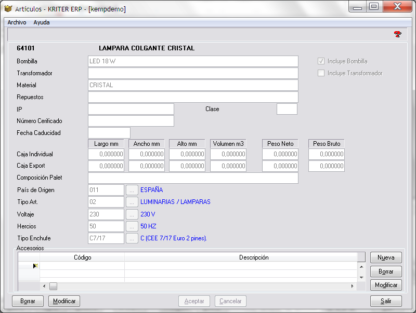Click the current row marker in Accesorios grid
Image resolution: width=416 pixels, height=313 pixels.
click(35, 266)
